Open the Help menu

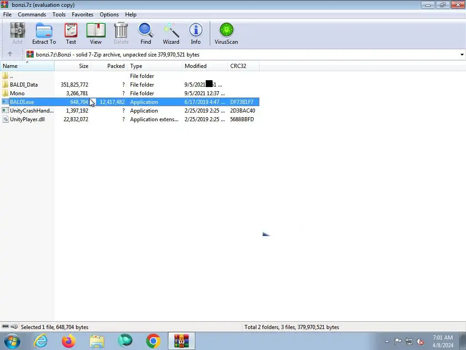coord(131,14)
